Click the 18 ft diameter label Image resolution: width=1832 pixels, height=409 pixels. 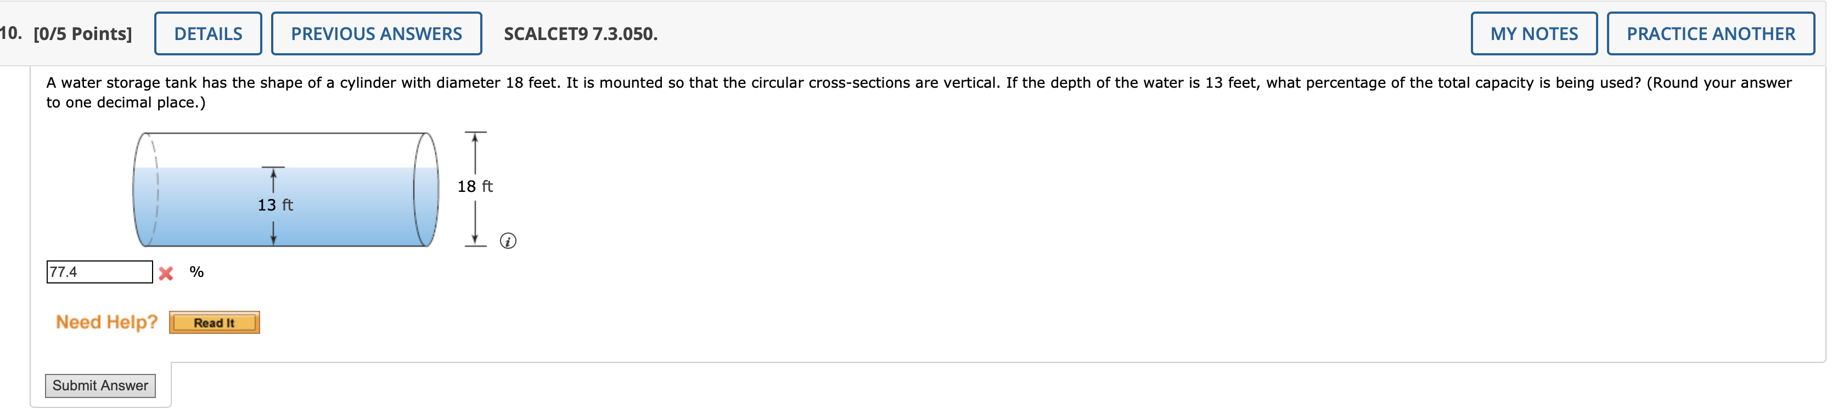click(x=475, y=186)
